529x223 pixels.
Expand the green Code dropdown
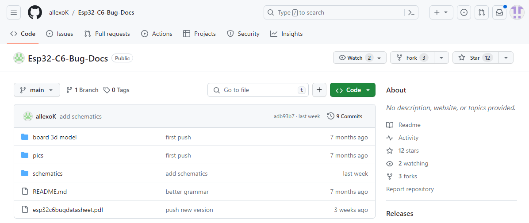352,90
